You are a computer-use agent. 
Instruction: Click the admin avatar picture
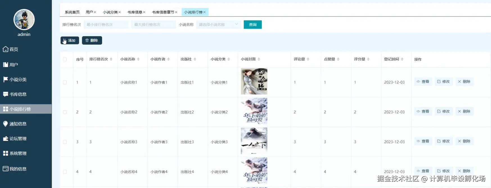24,20
